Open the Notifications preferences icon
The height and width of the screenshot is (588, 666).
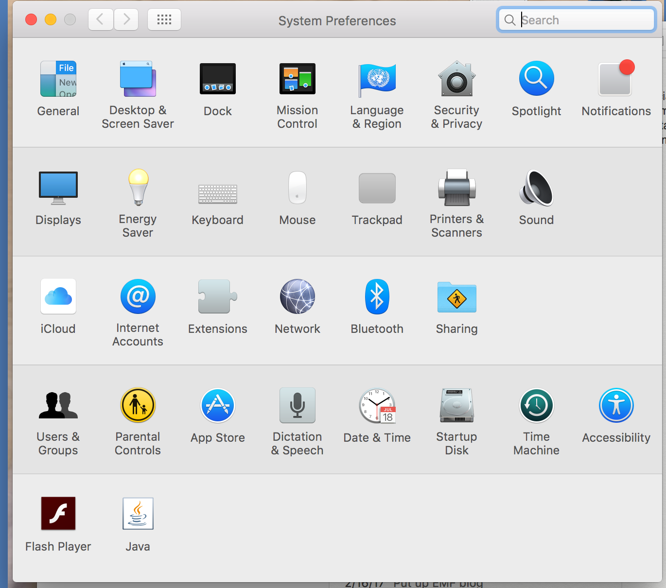616,78
